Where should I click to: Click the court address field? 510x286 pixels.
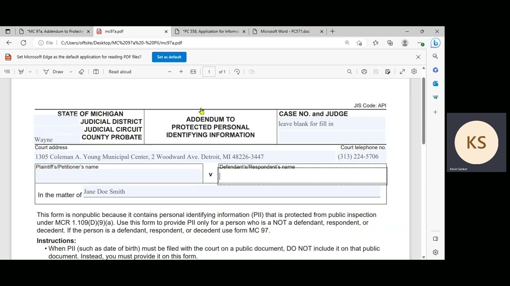185,157
